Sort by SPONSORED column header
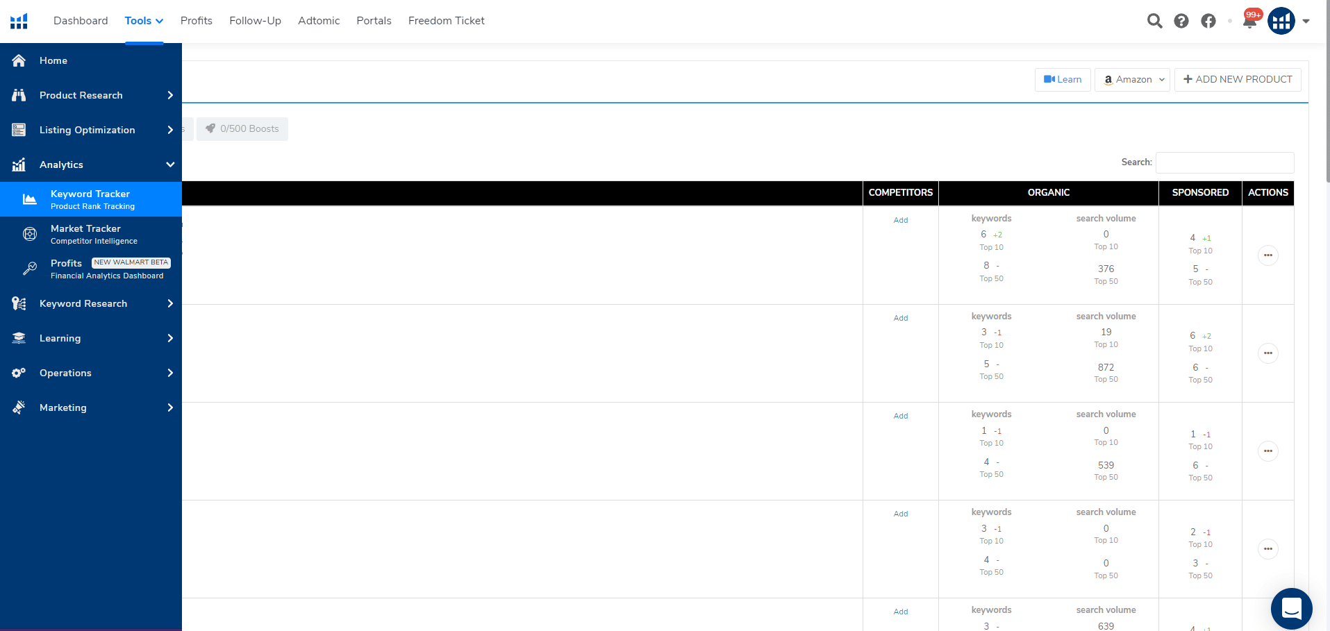The height and width of the screenshot is (631, 1330). [x=1200, y=193]
